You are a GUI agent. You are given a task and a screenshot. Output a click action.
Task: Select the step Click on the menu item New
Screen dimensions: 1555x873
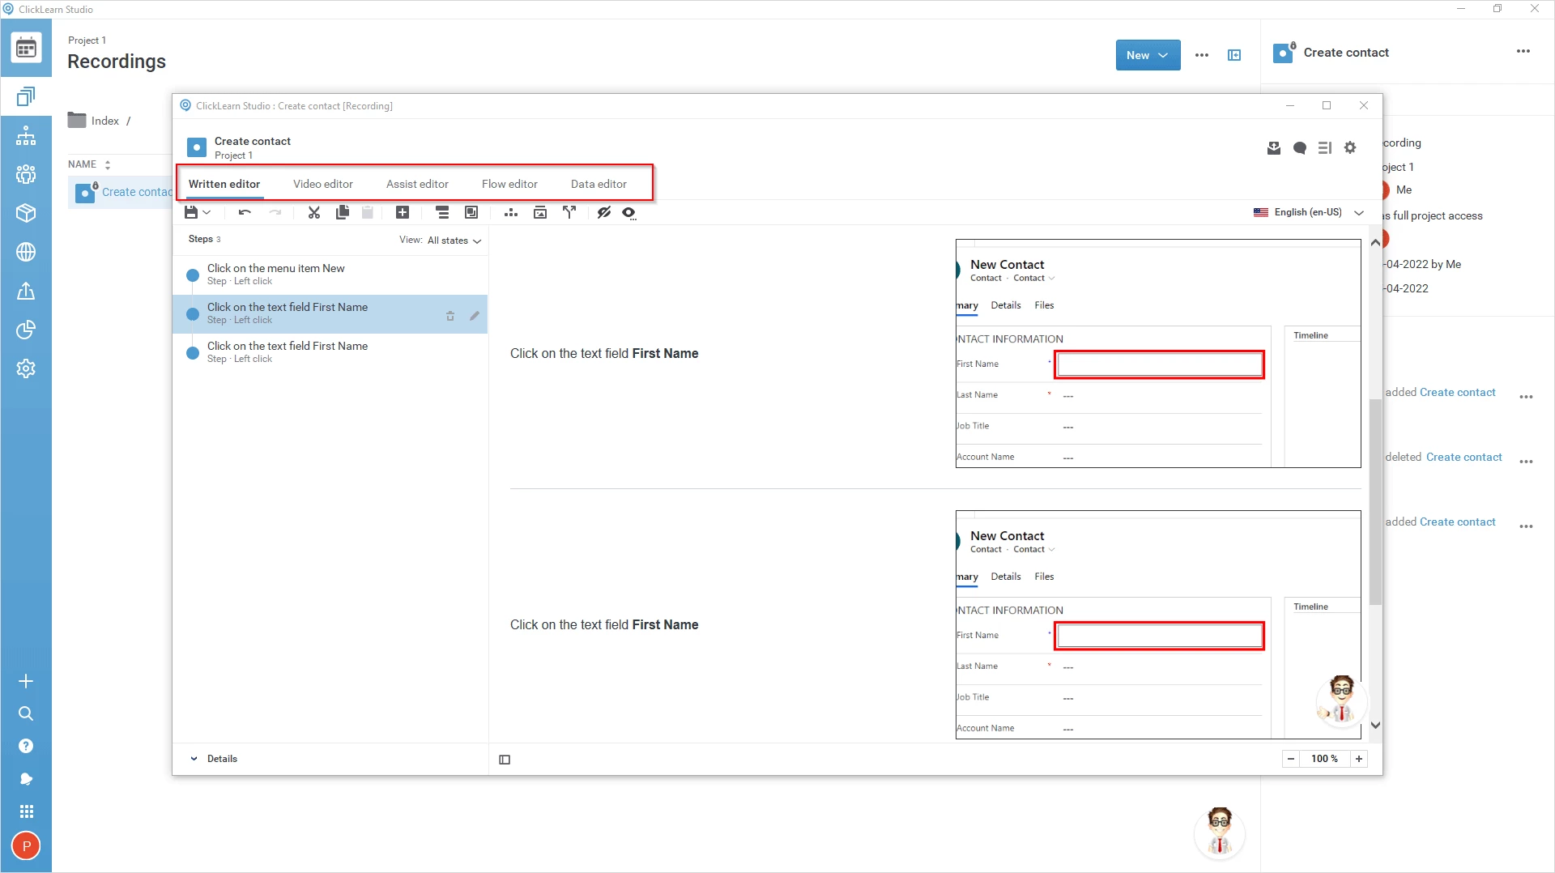(330, 275)
